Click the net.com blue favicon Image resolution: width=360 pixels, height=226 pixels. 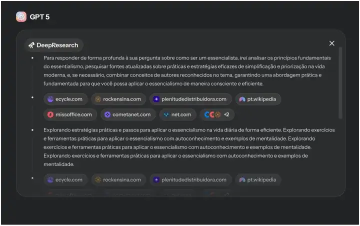click(166, 114)
